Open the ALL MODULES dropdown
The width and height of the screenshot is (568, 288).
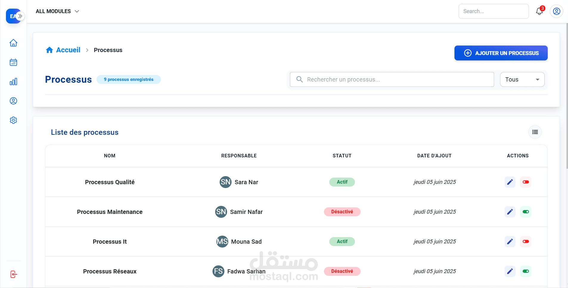57,11
